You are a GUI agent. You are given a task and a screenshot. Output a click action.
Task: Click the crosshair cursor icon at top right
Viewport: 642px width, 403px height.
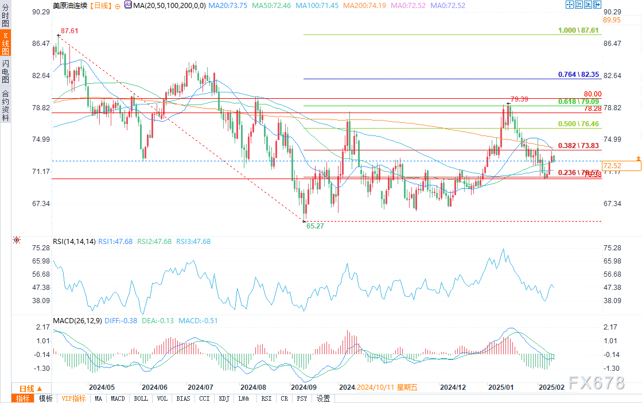(570, 5)
